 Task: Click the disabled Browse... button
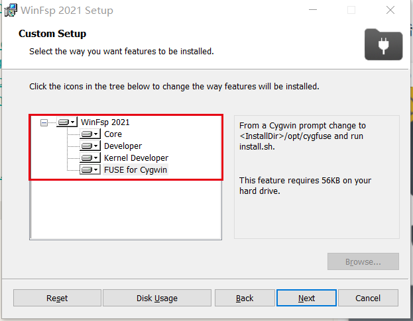pos(363,261)
